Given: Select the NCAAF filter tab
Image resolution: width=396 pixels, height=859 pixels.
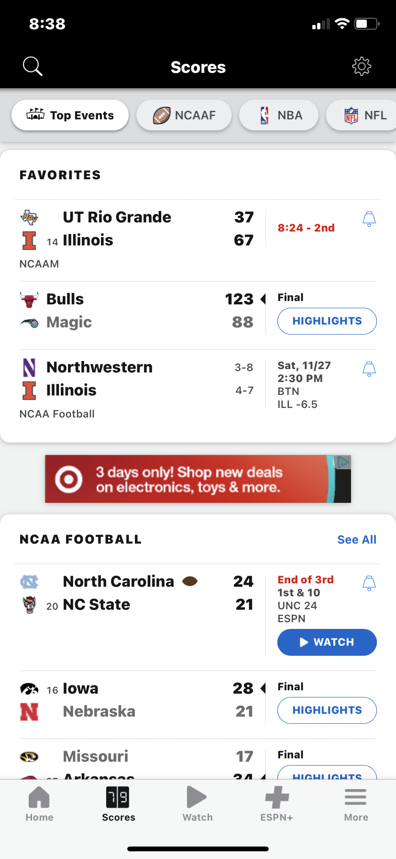Looking at the screenshot, I should (184, 116).
